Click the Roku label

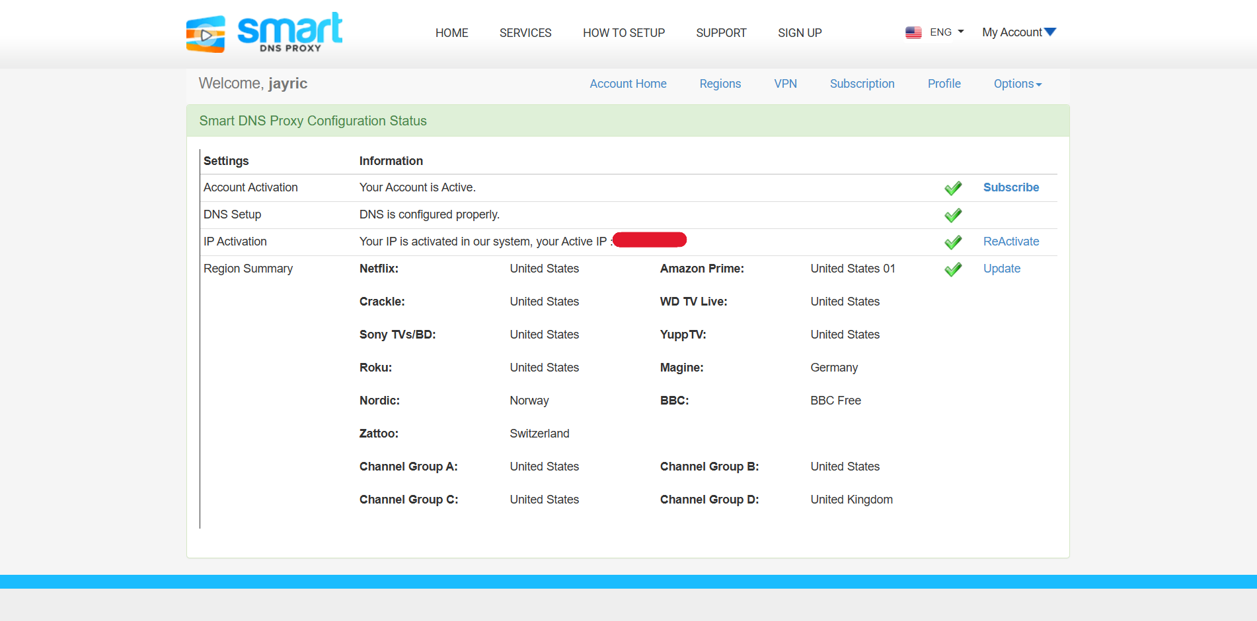click(x=375, y=368)
